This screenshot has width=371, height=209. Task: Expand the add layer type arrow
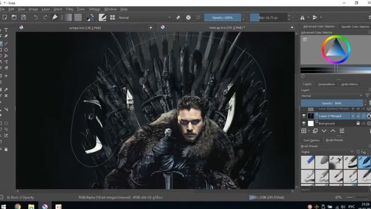[x=309, y=131]
